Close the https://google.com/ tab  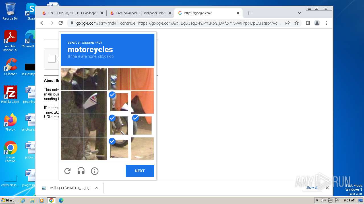238,13
